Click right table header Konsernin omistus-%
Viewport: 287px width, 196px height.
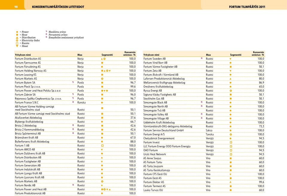click(x=258, y=53)
